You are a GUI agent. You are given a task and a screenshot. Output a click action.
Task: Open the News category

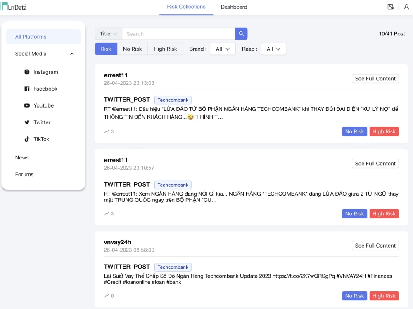click(22, 157)
